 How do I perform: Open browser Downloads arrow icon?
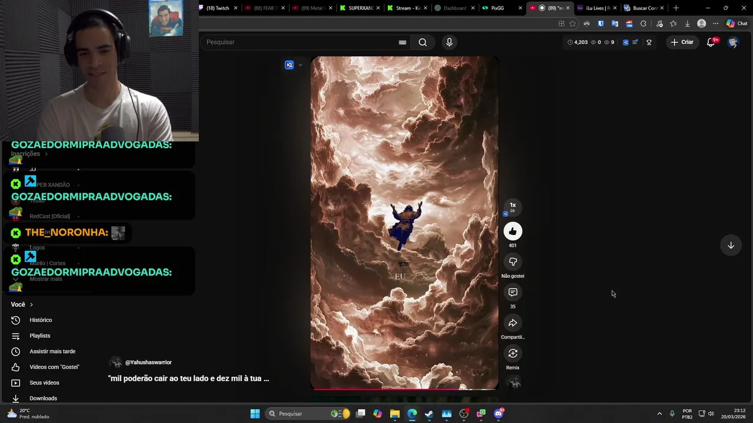click(x=687, y=23)
